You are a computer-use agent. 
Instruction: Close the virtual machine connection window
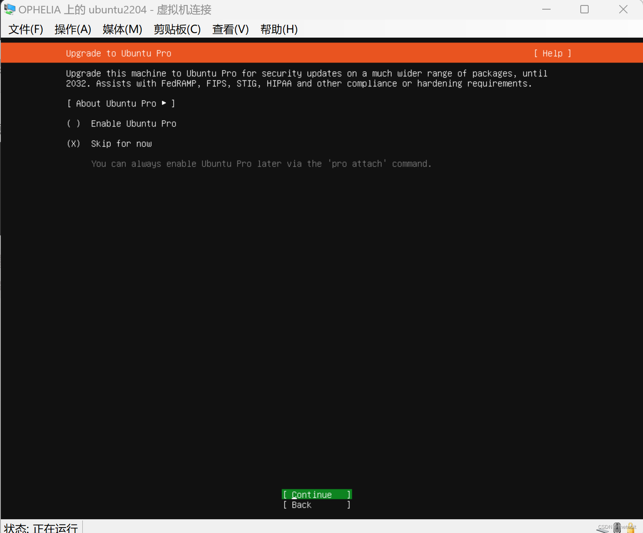tap(623, 9)
